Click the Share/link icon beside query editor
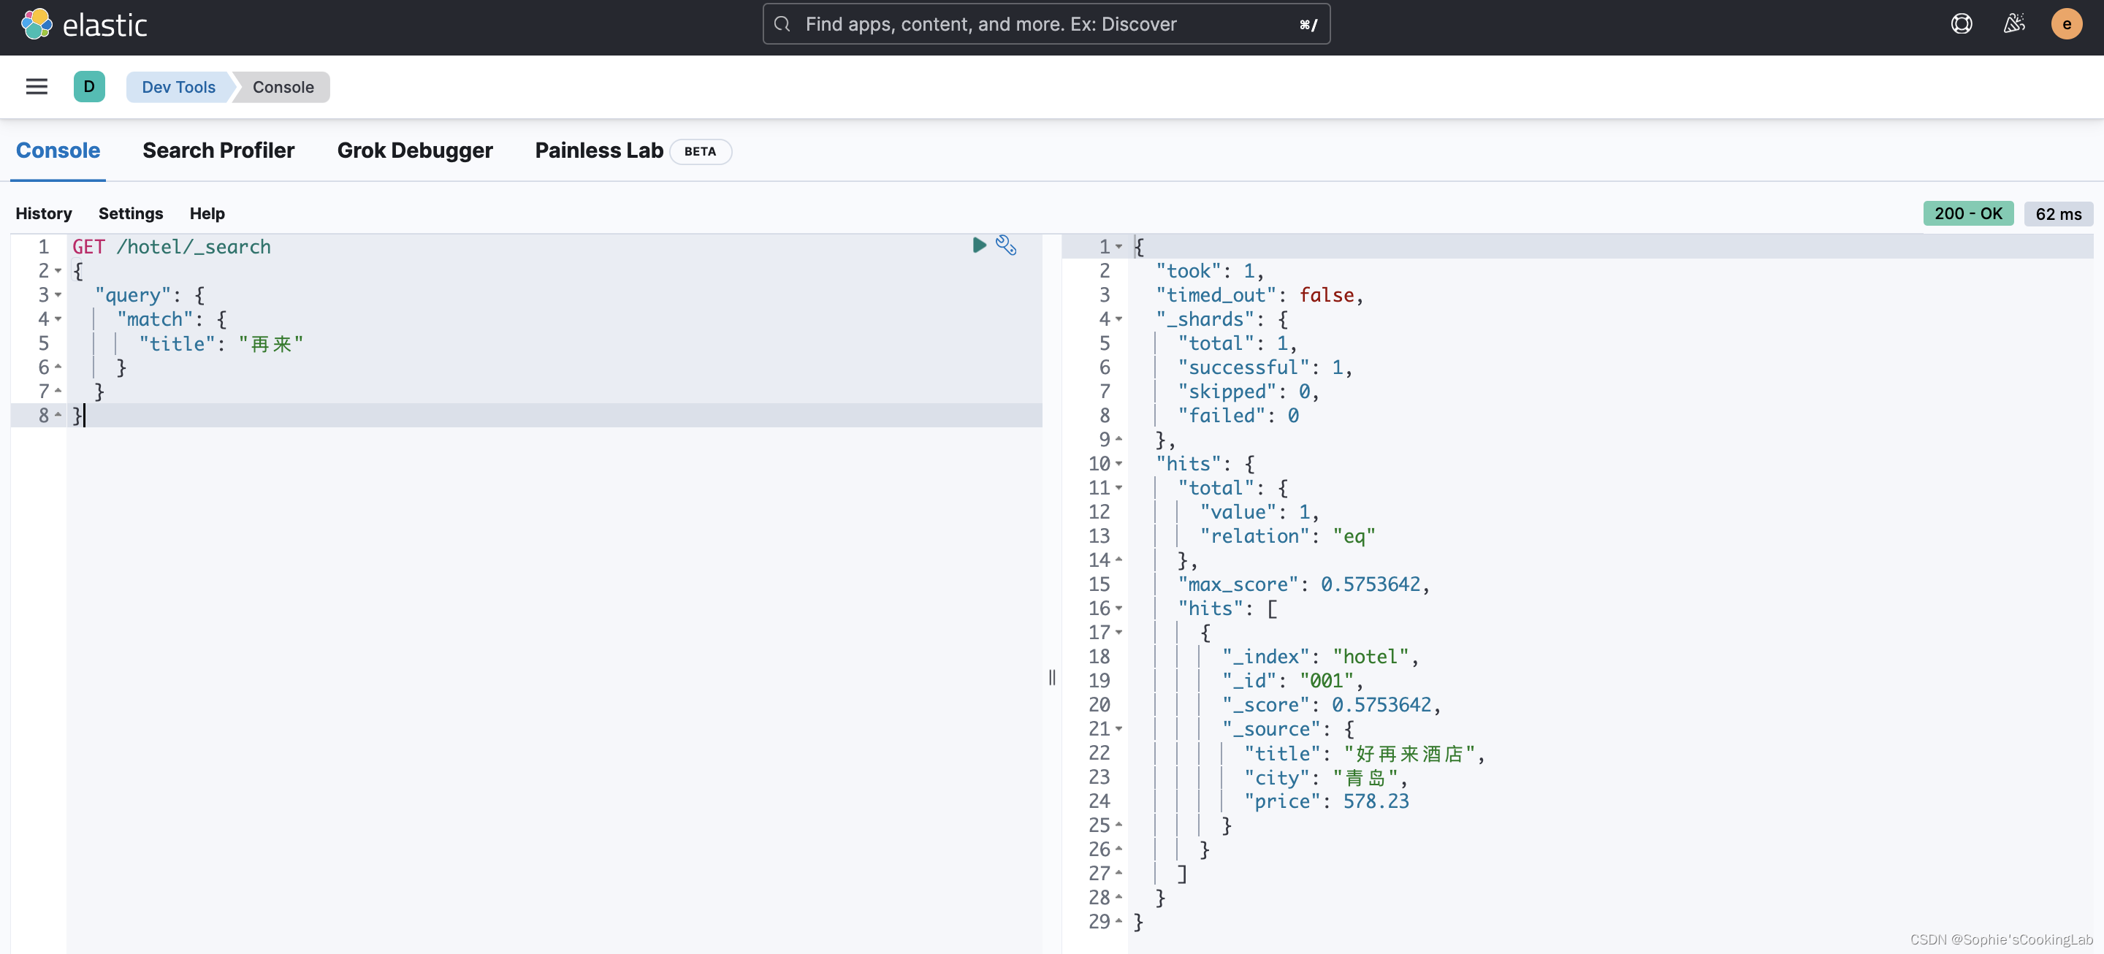 click(x=1005, y=244)
